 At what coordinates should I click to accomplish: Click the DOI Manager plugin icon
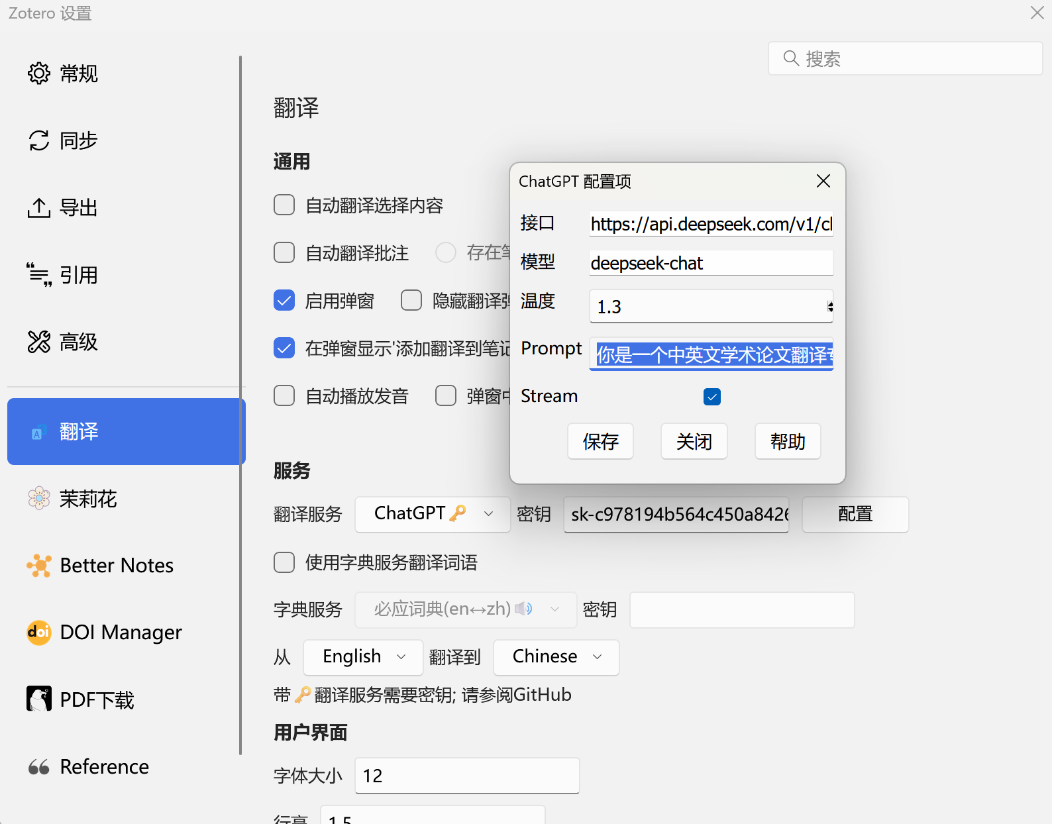[39, 633]
